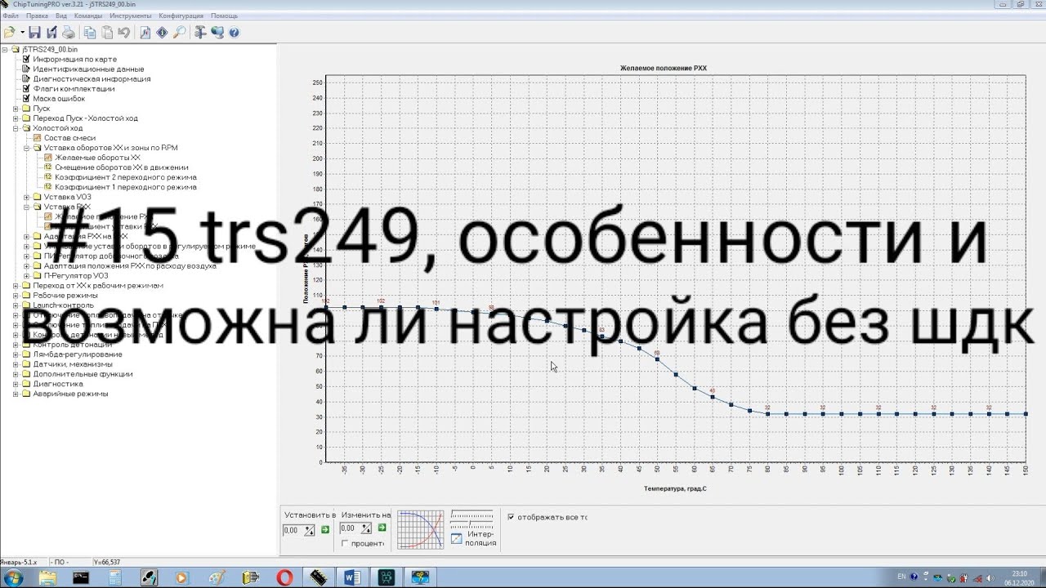Expand the Дополнительные функции folder
The height and width of the screenshot is (588, 1046).
click(x=16, y=374)
